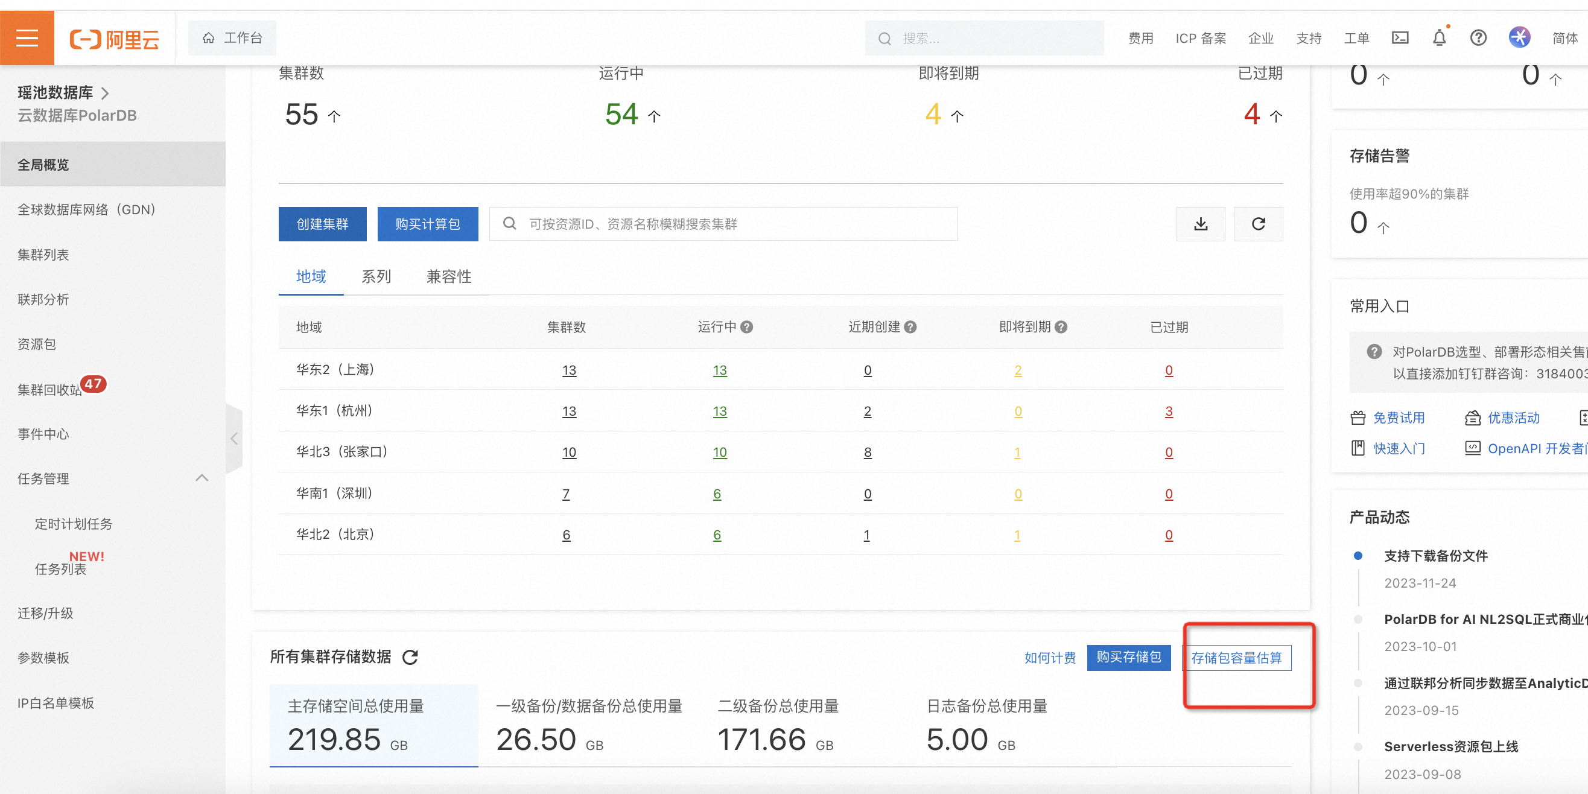Click the Alibaba Cloud logo
Screen dimensions: 1588x794
pyautogui.click(x=115, y=39)
